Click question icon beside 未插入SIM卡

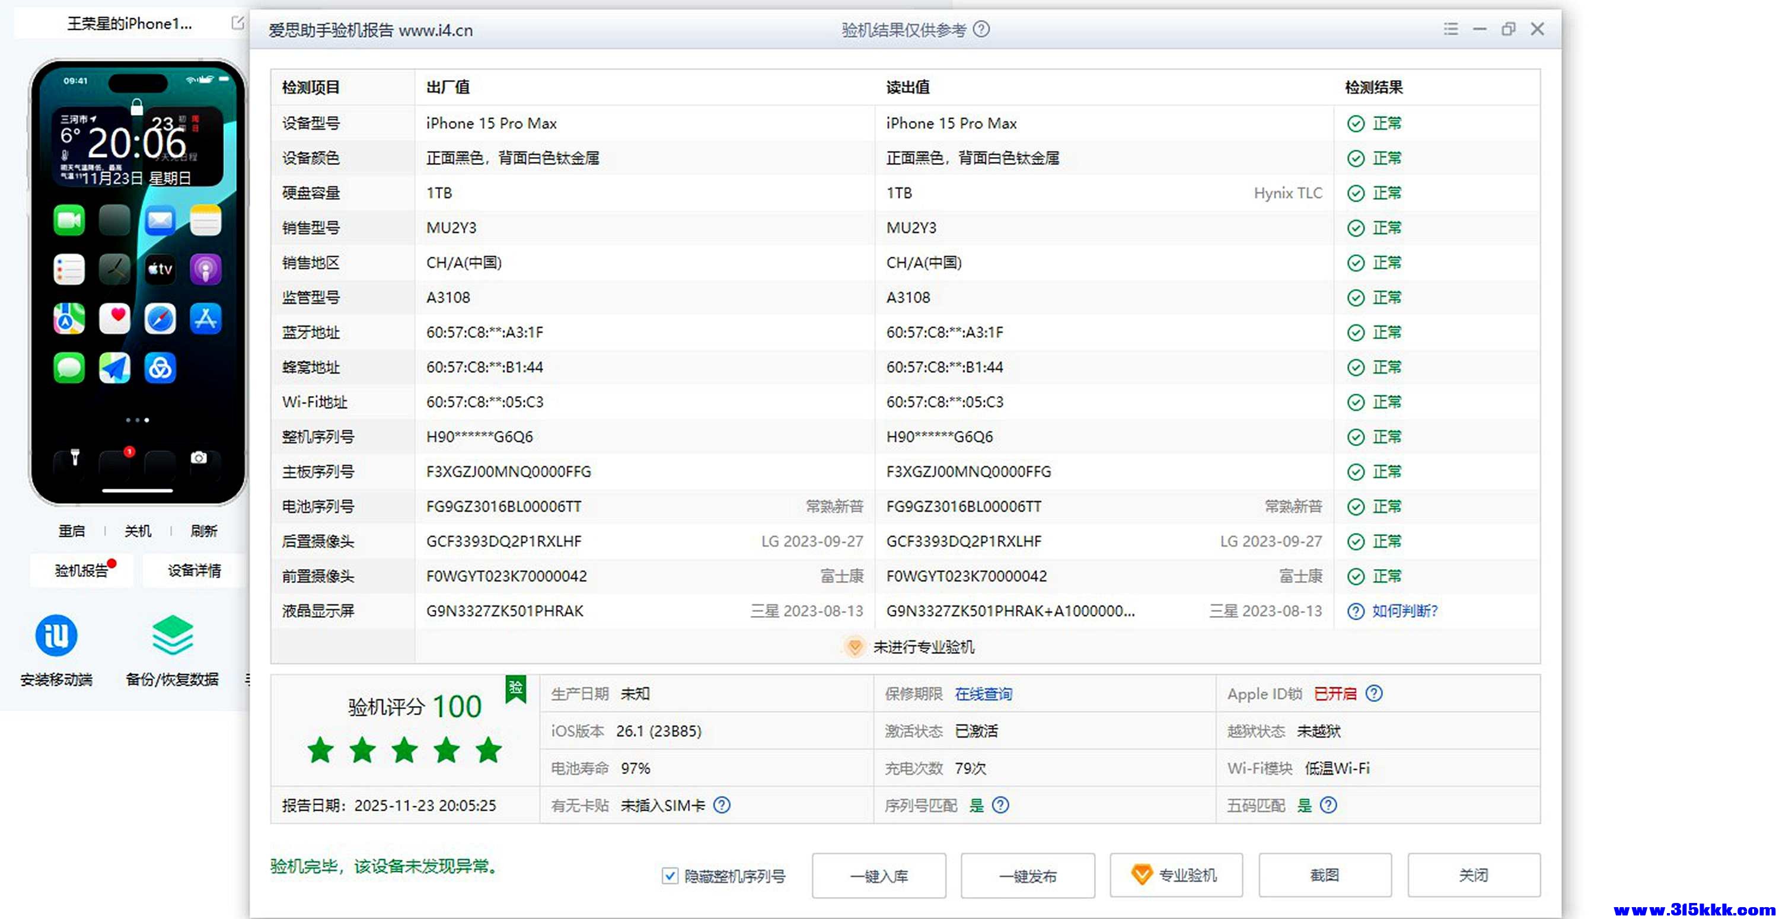click(722, 805)
